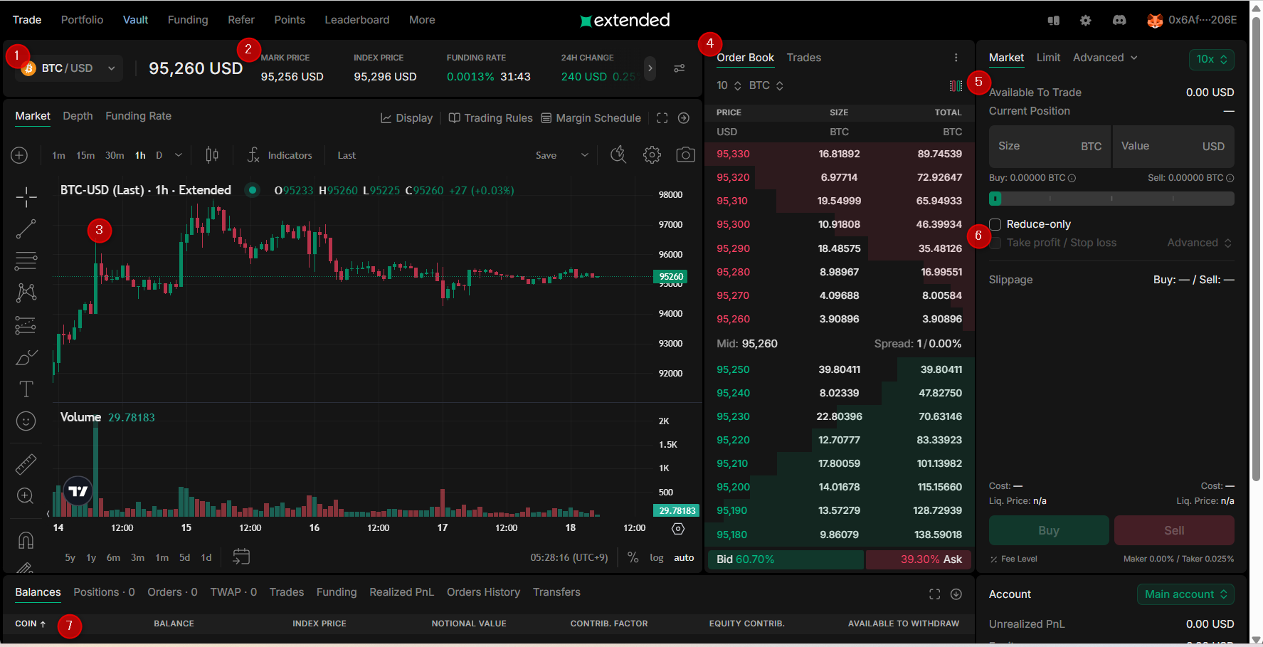Screen dimensions: 1263x647
Task: Select the crosshair cursor tool
Action: click(x=26, y=197)
